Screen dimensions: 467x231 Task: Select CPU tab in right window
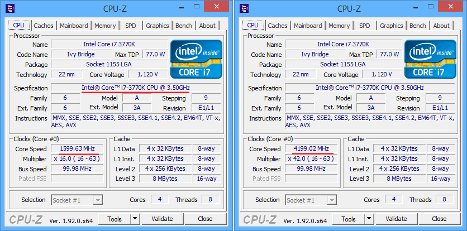click(x=253, y=25)
